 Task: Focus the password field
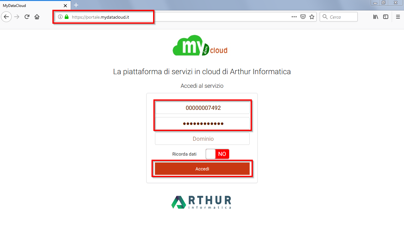(202, 123)
